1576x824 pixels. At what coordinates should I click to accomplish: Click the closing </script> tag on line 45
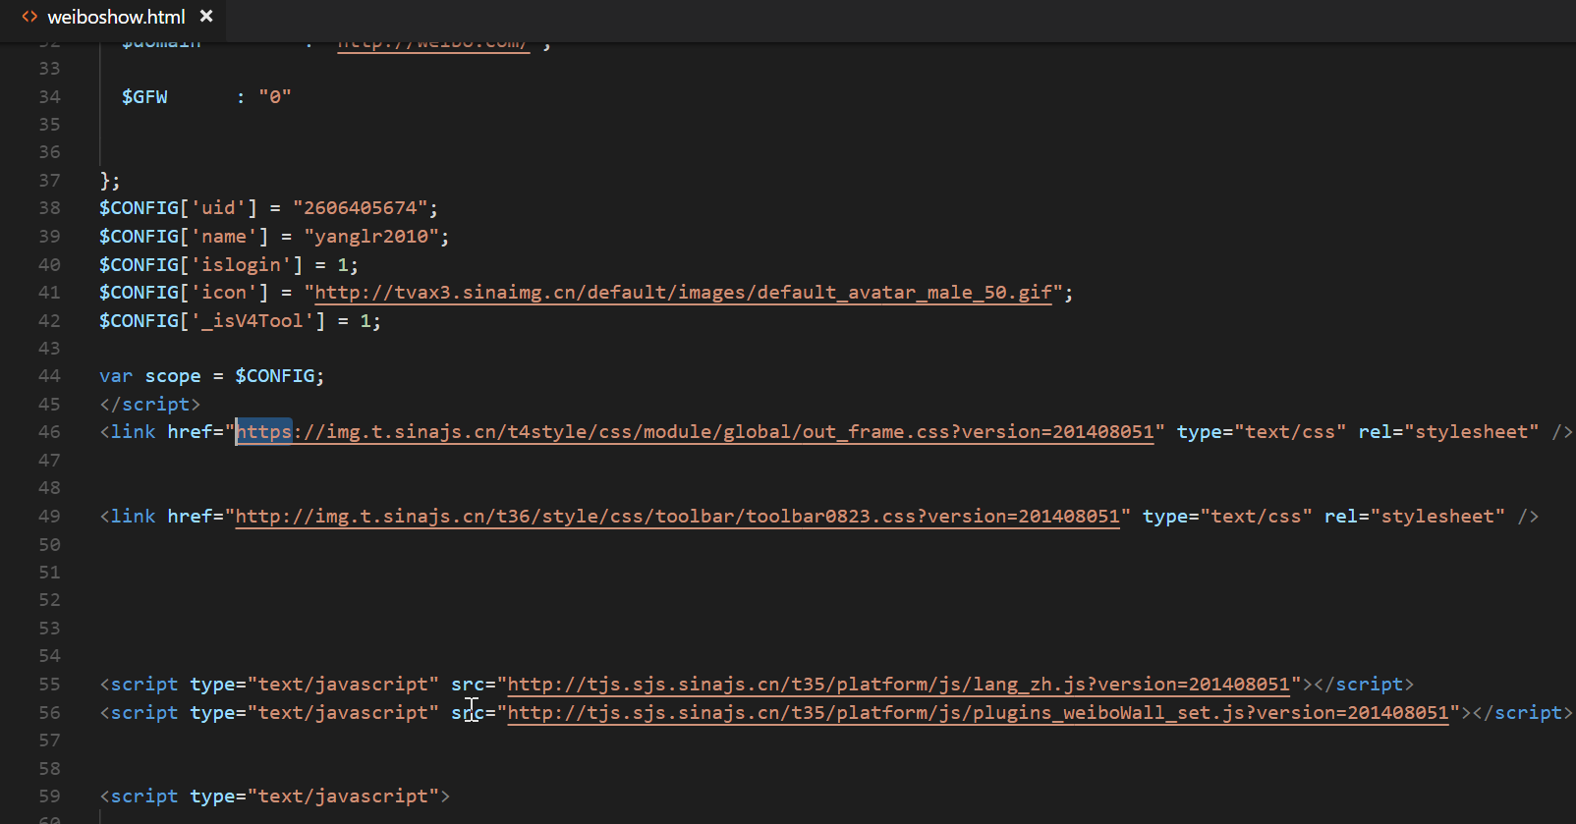click(149, 405)
